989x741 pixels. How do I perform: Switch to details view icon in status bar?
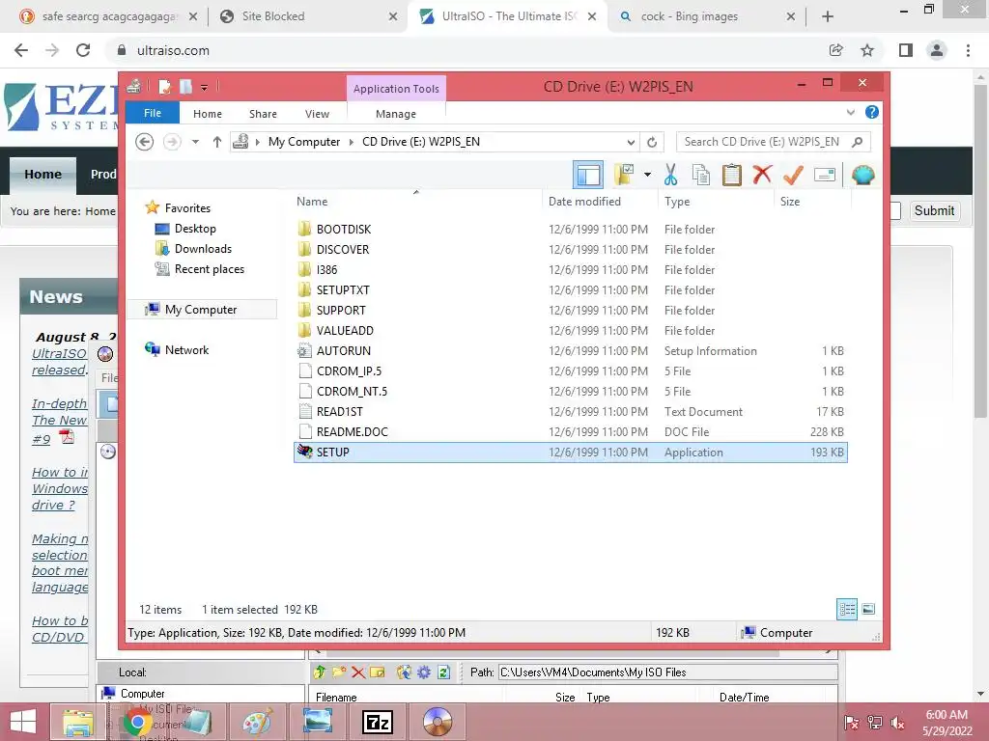pyautogui.click(x=846, y=609)
